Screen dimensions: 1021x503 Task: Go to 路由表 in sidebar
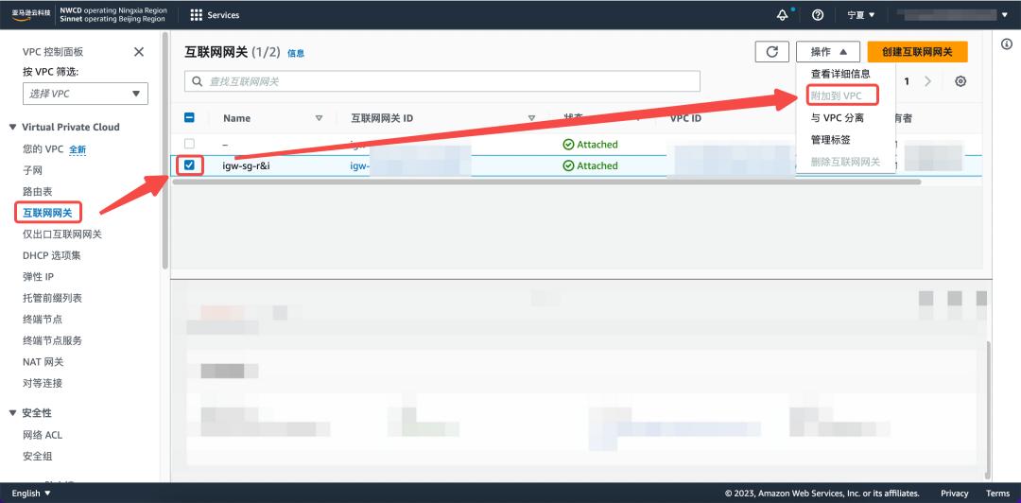pos(38,192)
